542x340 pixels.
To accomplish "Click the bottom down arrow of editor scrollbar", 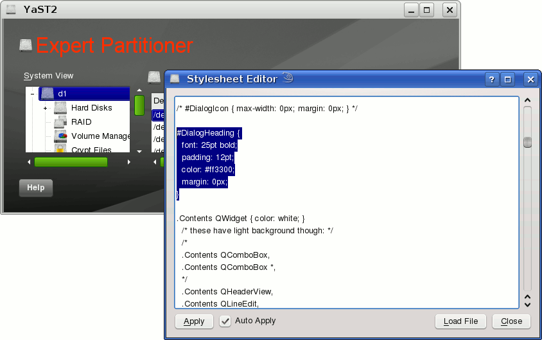I will tap(527, 305).
